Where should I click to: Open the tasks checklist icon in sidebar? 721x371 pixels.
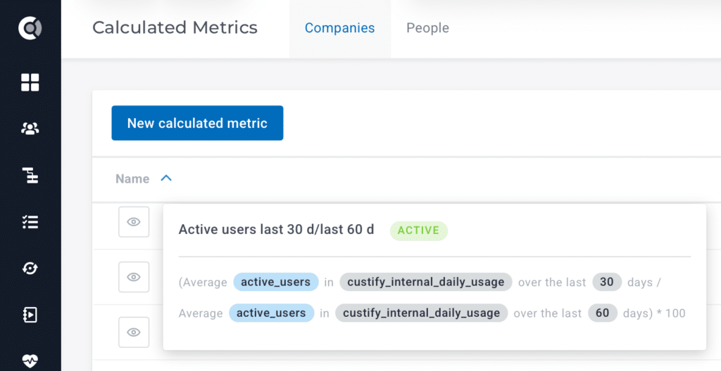30,222
